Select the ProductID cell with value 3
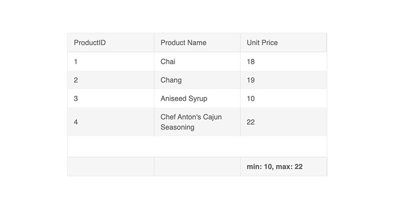This screenshot has width=395, height=208. (111, 98)
